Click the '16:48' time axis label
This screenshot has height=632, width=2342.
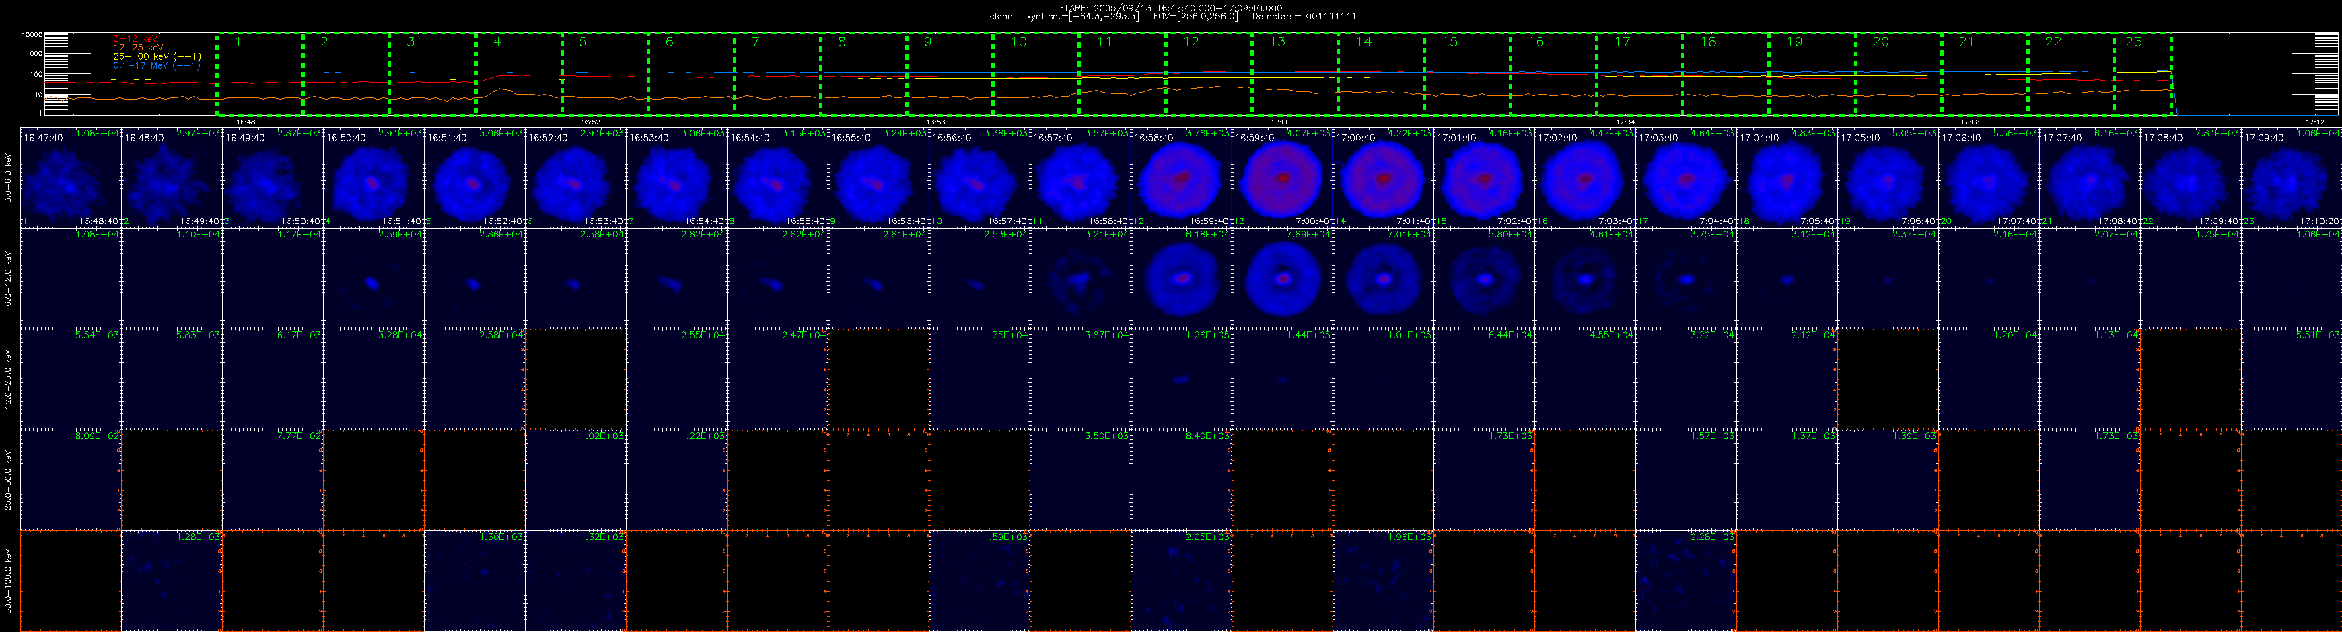tap(246, 122)
